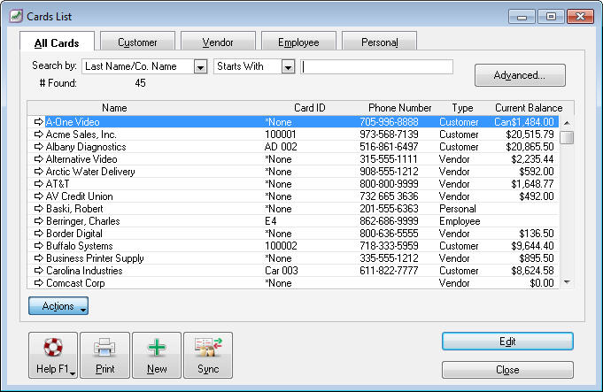The image size is (603, 392).
Task: Click the Personal type cell
Action: (x=458, y=208)
